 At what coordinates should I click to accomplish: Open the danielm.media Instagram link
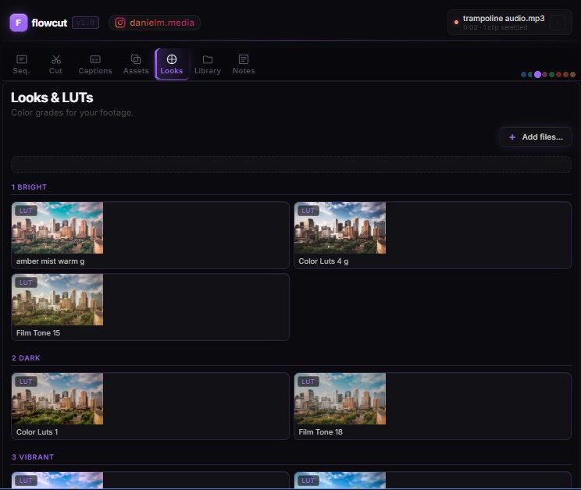155,23
